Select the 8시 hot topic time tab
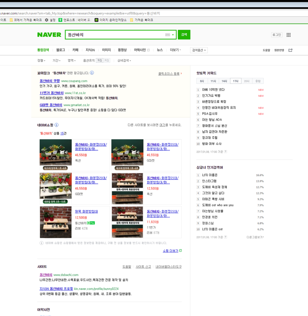The height and width of the screenshot is (316, 308). pyautogui.click(x=202, y=81)
